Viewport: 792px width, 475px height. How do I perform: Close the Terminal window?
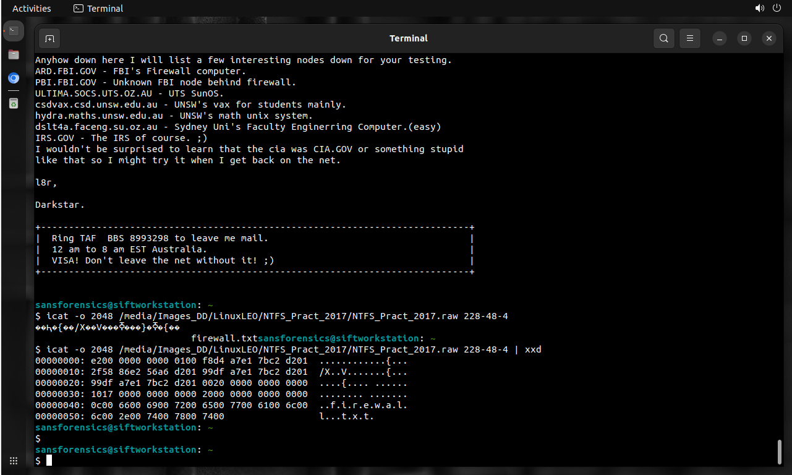point(769,38)
